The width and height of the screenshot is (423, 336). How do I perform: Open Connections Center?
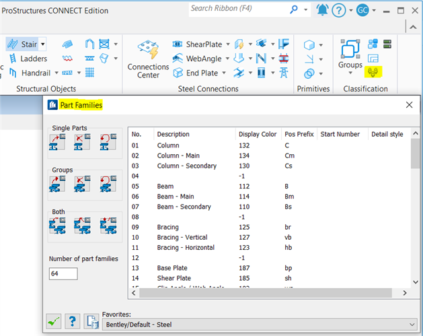[x=148, y=59]
